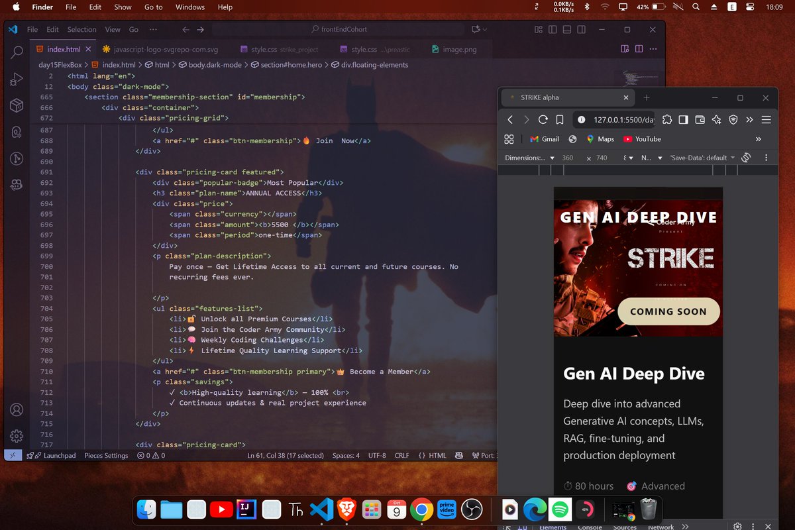Show more Brave toolbar buttons chevron

pos(749,120)
